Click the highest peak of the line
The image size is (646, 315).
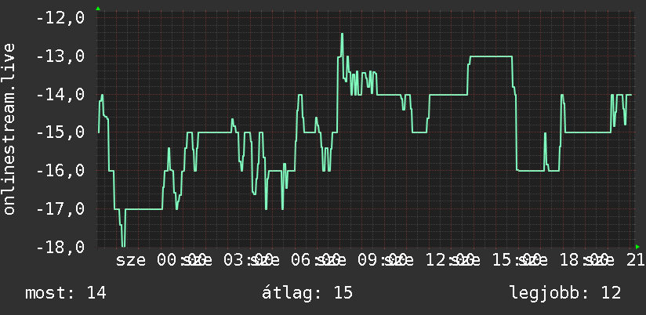342,34
